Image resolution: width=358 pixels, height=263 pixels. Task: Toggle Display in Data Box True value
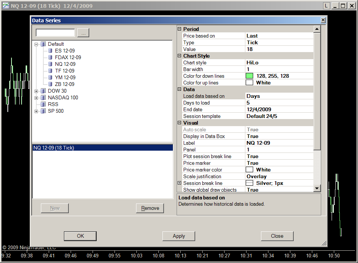[x=279, y=136]
